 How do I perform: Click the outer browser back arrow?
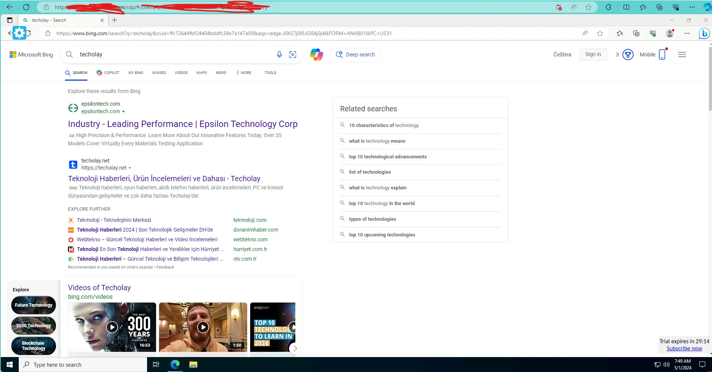pos(10,7)
